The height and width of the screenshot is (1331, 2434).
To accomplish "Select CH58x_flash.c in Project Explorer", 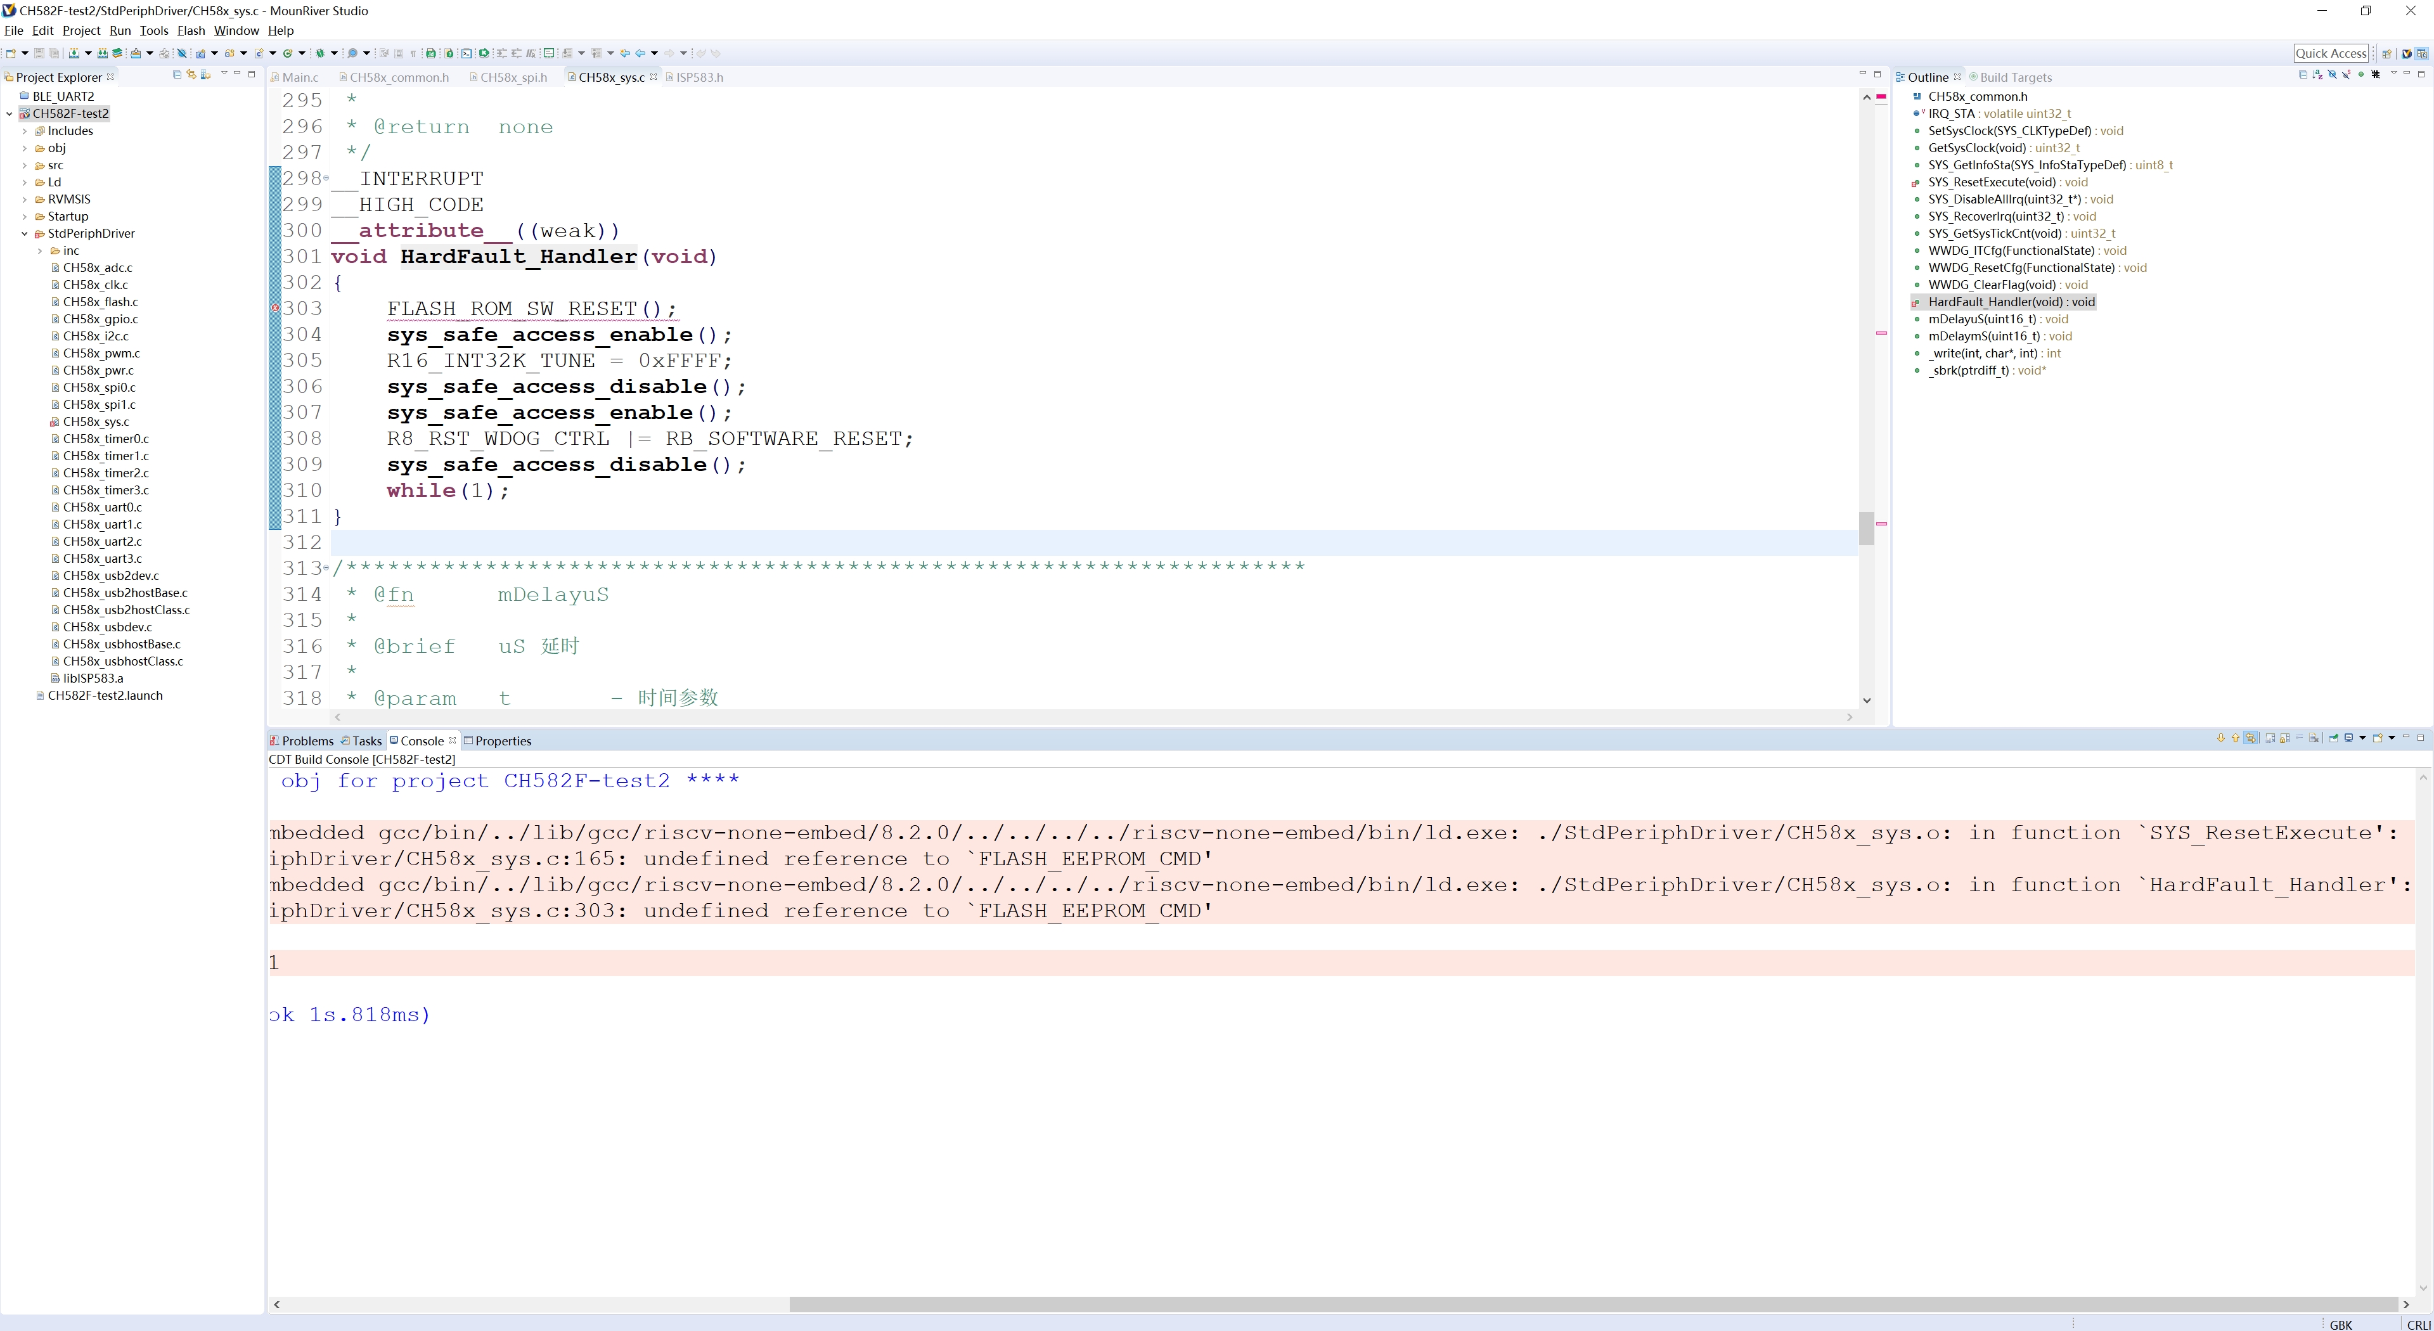I will (x=100, y=302).
